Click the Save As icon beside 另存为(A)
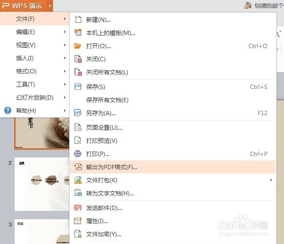The width and height of the screenshot is (284, 244). [x=78, y=113]
